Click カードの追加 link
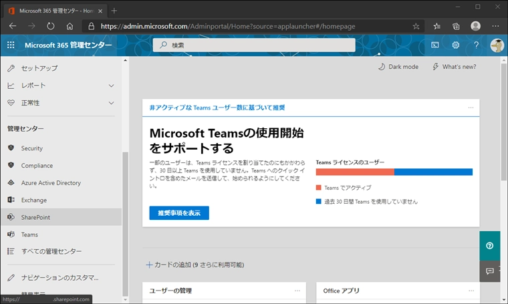 195,265
